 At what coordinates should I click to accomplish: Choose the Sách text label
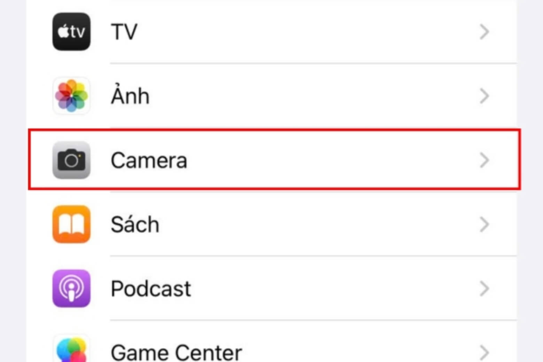click(x=135, y=224)
